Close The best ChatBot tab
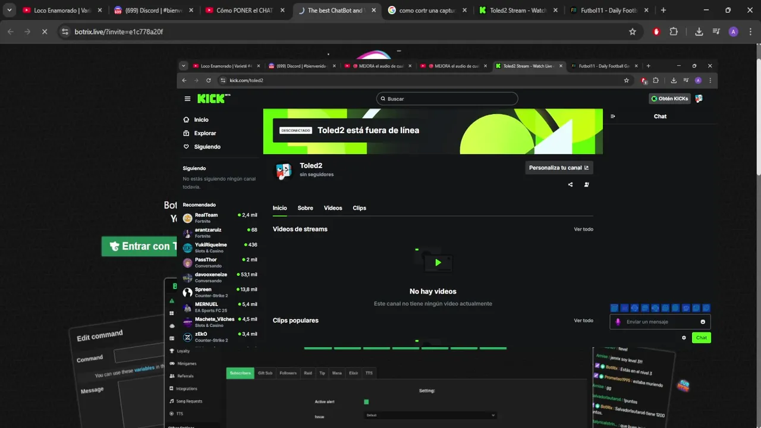This screenshot has width=761, height=428. pos(373,10)
